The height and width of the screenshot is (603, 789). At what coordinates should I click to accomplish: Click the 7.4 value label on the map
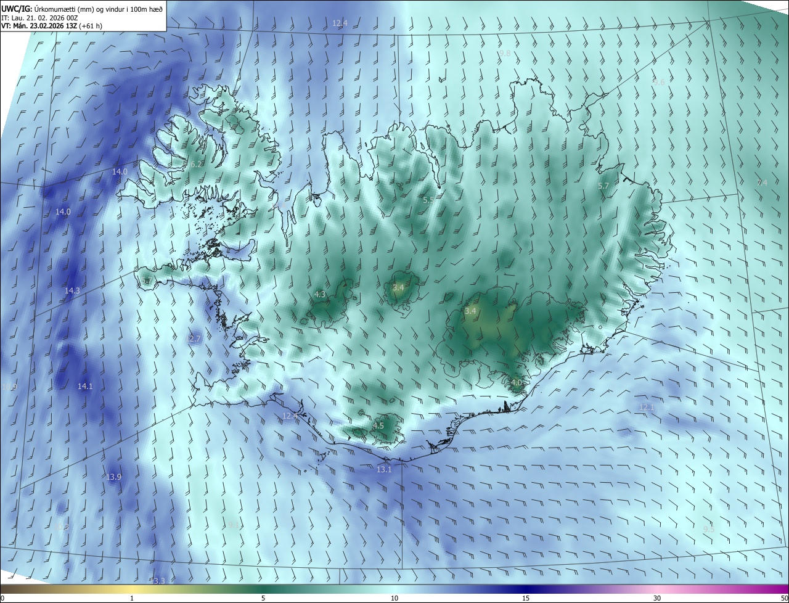(762, 183)
